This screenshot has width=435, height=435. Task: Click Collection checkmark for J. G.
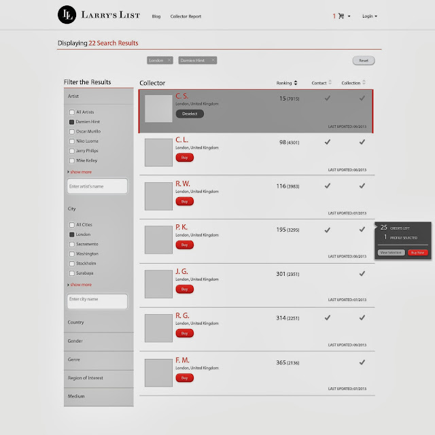[x=362, y=274]
